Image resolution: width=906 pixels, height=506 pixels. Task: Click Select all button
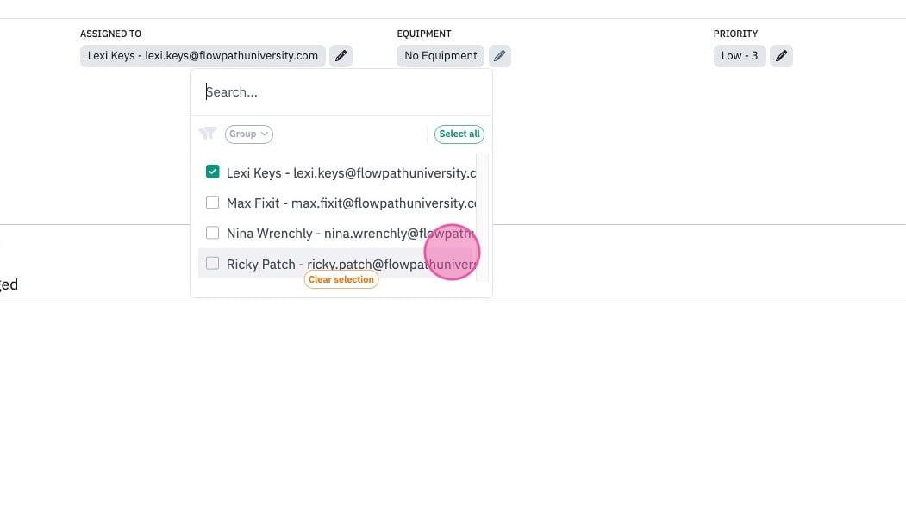(459, 134)
